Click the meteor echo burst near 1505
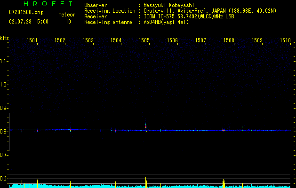This screenshot has height=188, width=296. pos(146,126)
